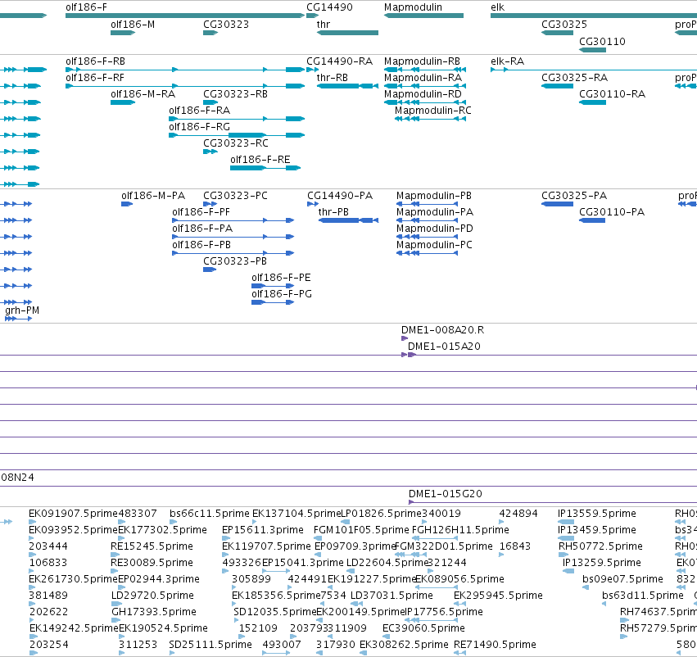
Task: Select protein label Mapmodulin-PD
Action: (435, 229)
